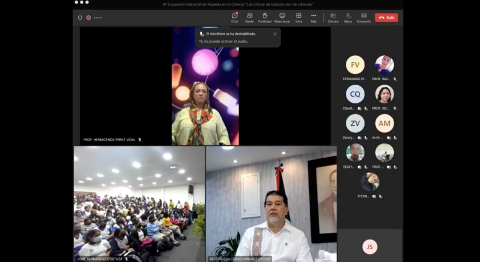Image resolution: width=480 pixels, height=262 pixels.
Task: Select Rector Guillermo Narvaez Osorio video
Action: pyautogui.click(x=271, y=204)
